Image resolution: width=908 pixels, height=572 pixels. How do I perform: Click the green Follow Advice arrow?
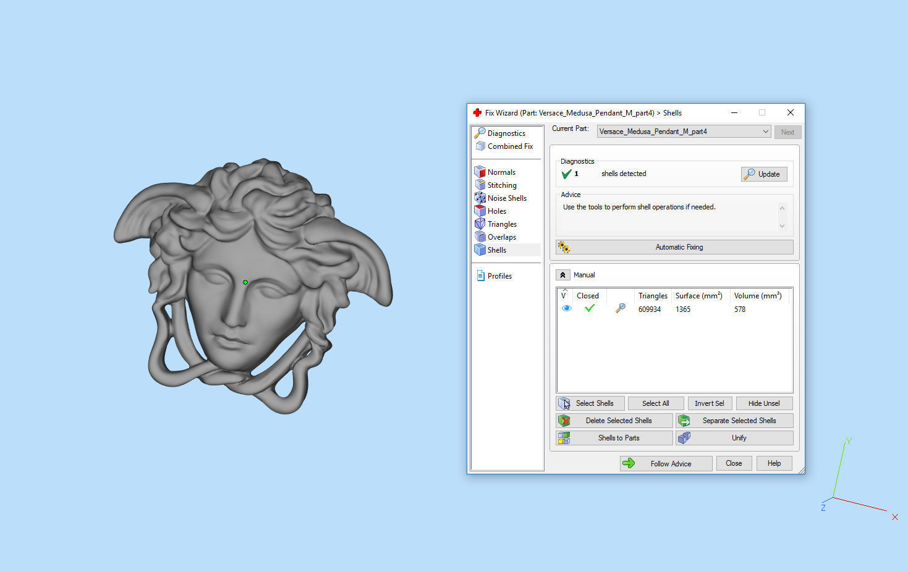629,463
